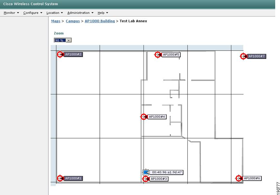This screenshot has width=280, height=195.
Task: Select the AP1000#5 access point marker
Action: [158, 54]
